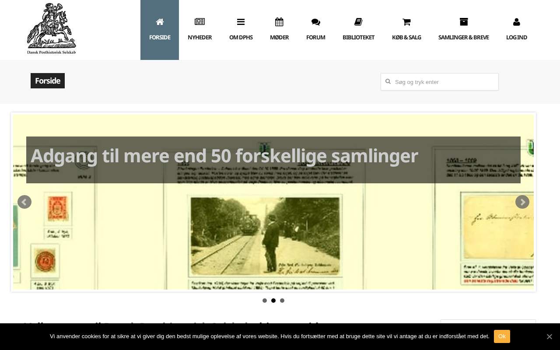Click the Dansk Posthistorisk Selskab logo

tap(52, 29)
